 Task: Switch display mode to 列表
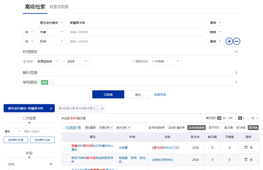[253, 127]
